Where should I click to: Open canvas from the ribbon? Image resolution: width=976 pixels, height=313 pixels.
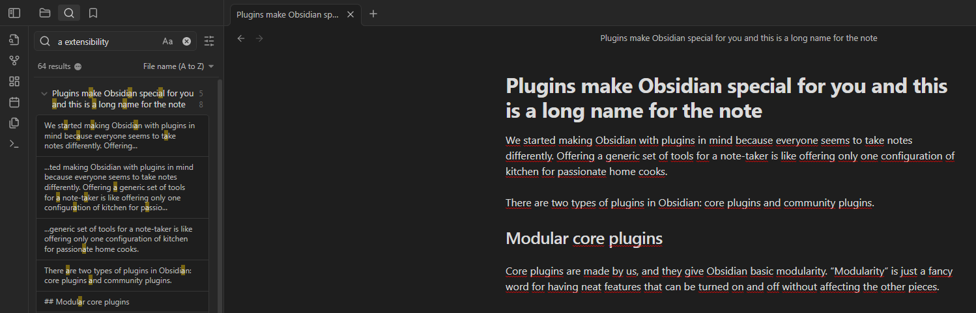pos(14,81)
